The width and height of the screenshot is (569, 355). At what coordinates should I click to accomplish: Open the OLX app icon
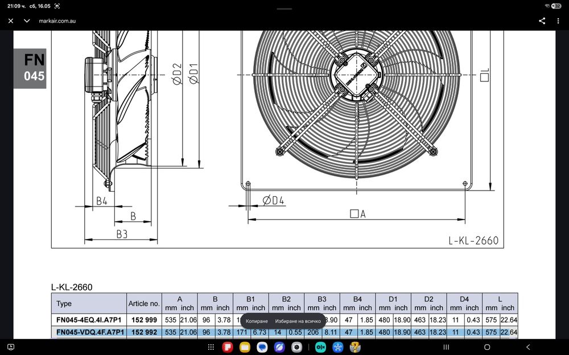320,348
